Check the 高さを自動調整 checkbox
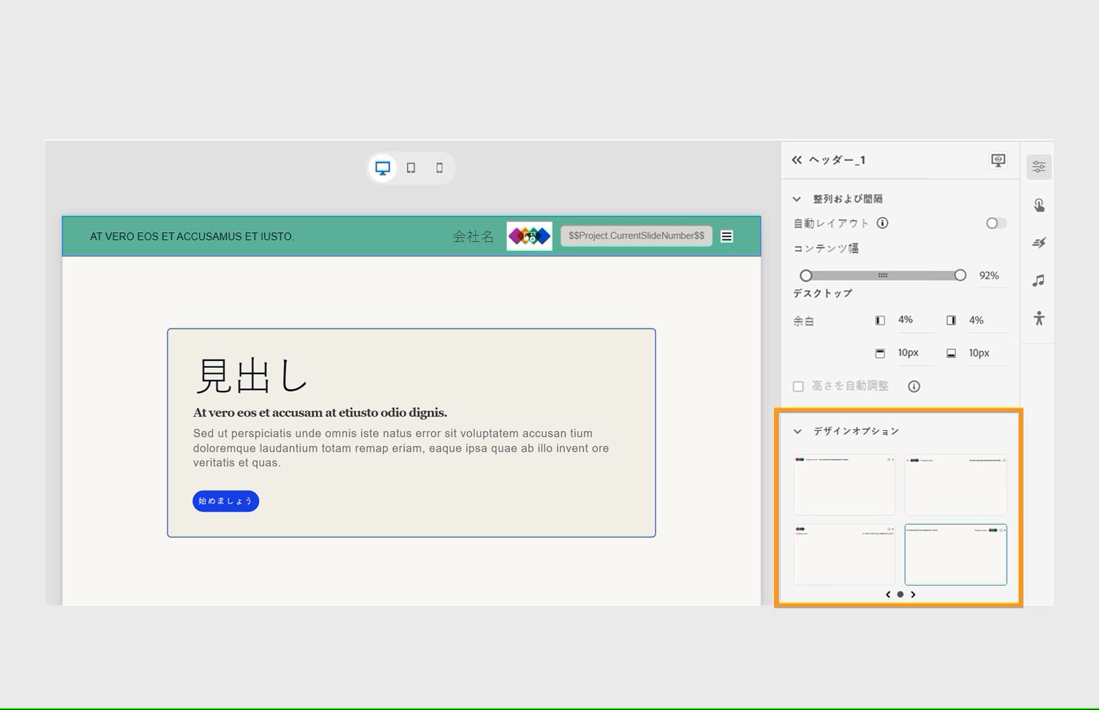 pyautogui.click(x=798, y=386)
